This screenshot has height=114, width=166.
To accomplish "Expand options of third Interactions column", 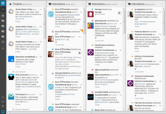I will [162, 4].
